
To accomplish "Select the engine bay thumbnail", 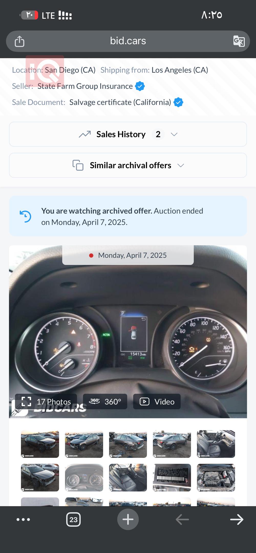I will [x=216, y=478].
